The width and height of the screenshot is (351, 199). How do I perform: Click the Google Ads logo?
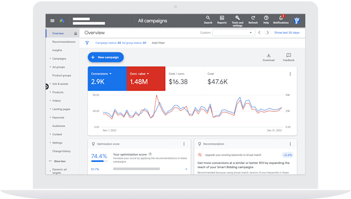[62, 21]
